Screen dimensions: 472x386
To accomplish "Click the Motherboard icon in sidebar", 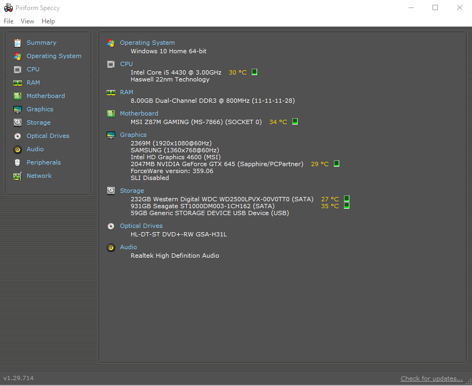I will coord(18,96).
